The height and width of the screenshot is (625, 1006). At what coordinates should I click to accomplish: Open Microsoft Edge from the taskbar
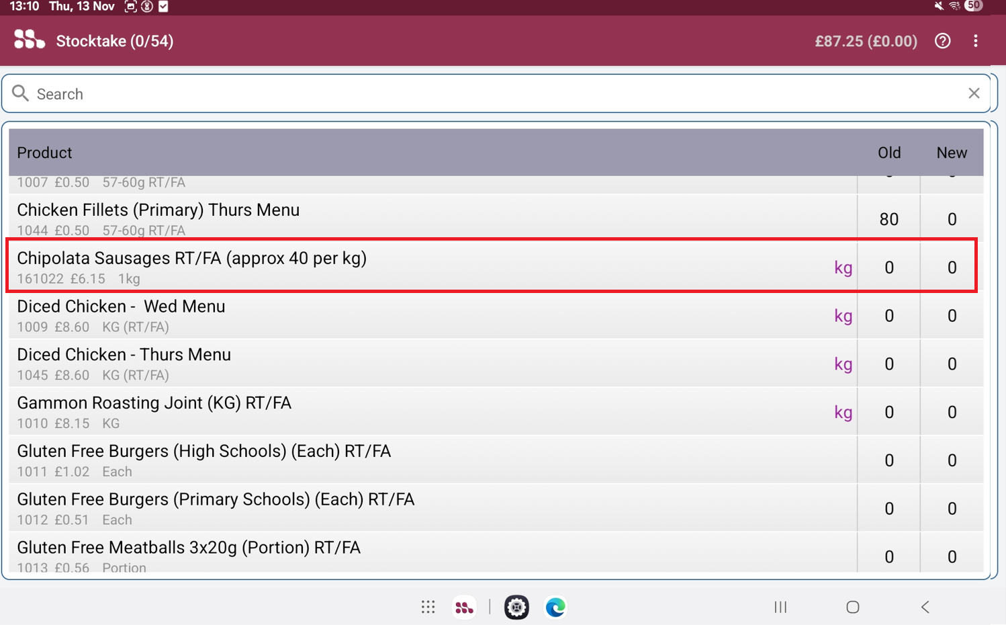[555, 608]
